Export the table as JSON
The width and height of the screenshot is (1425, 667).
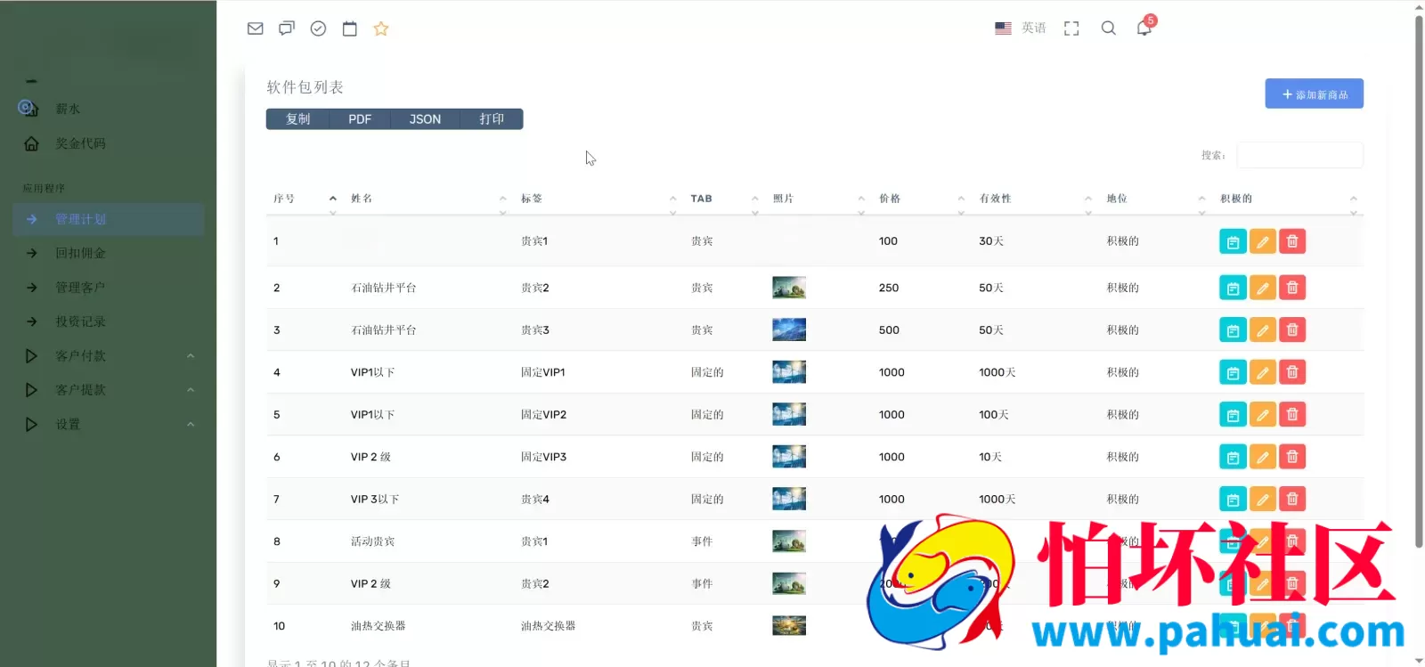[425, 119]
